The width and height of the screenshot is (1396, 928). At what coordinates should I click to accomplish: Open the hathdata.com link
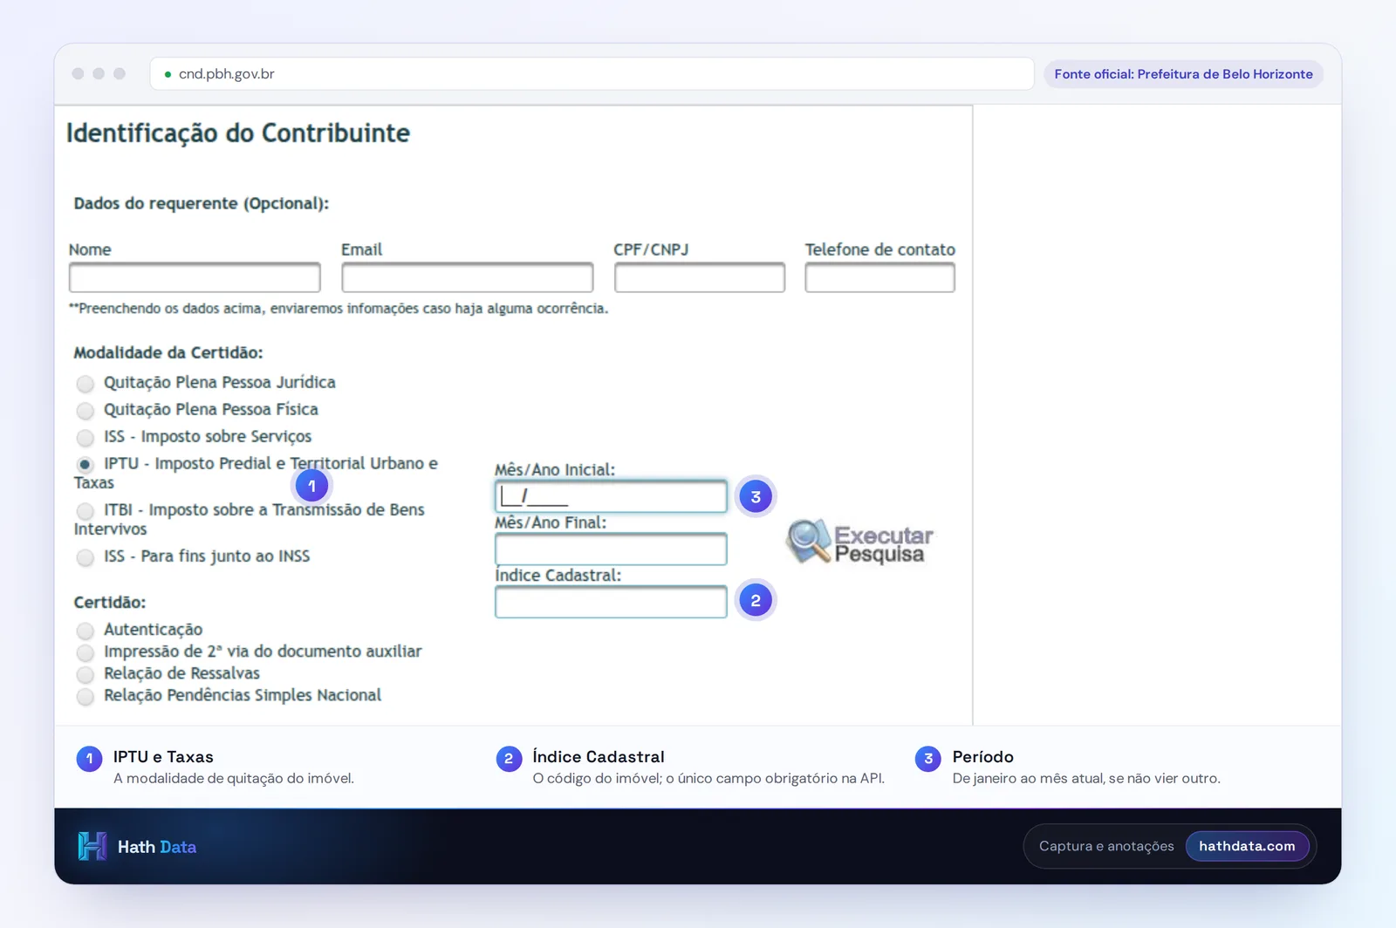[x=1247, y=846]
